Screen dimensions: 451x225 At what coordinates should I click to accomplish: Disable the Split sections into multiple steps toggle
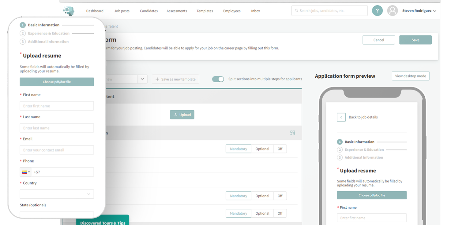click(218, 79)
